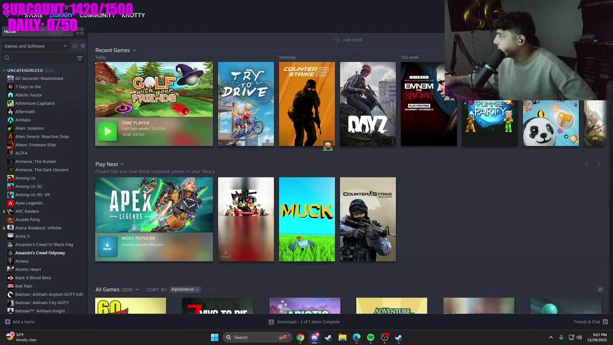
Task: Click the plus icon next to Add a Game
Action: [x=7, y=322]
